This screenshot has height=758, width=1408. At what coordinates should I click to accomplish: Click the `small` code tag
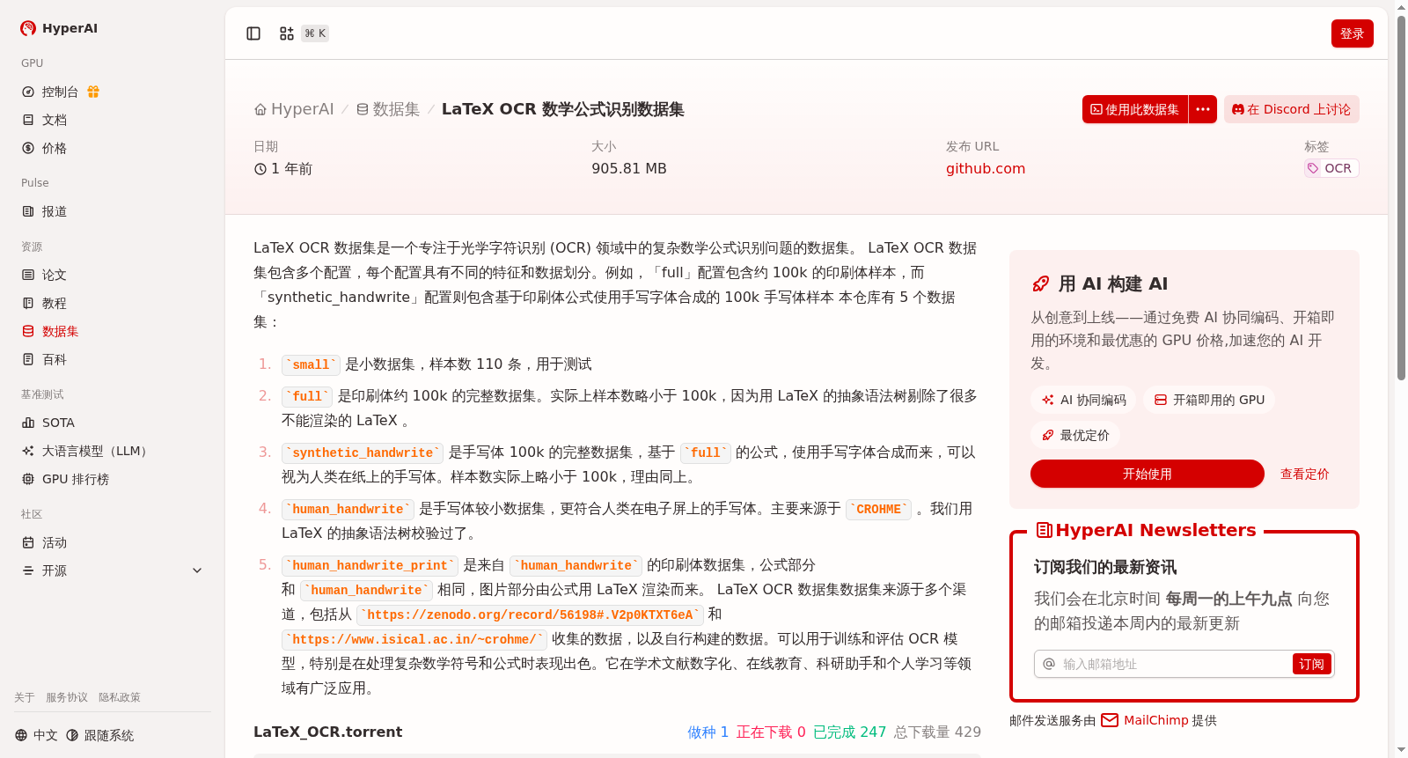click(311, 364)
